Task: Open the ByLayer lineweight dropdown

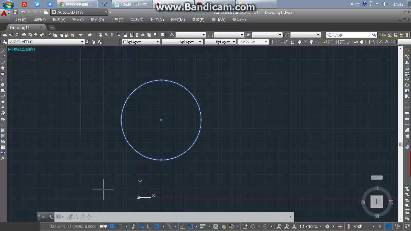Action: point(234,42)
